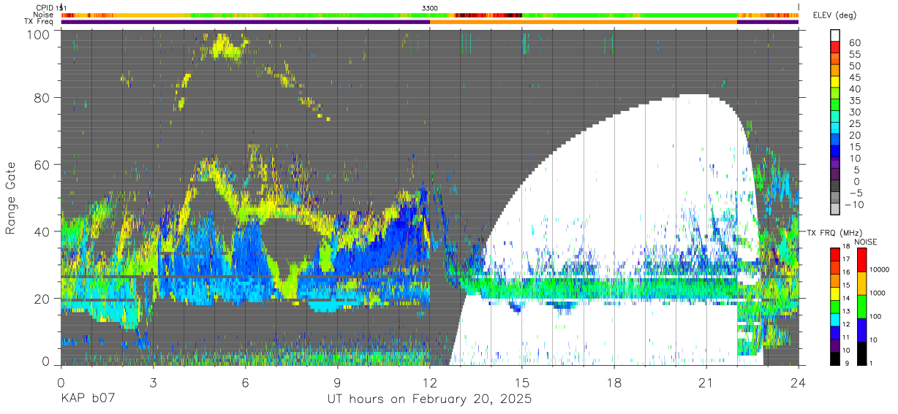
Task: Click the '16' value on TX FRQ scale
Action: pos(847,272)
